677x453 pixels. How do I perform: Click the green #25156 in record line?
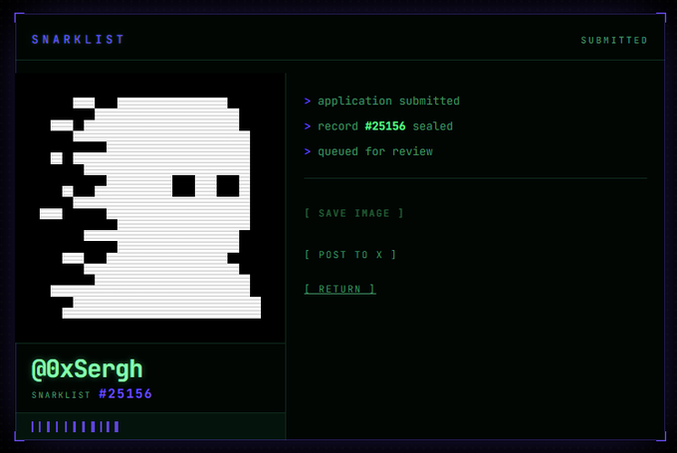pyautogui.click(x=385, y=126)
